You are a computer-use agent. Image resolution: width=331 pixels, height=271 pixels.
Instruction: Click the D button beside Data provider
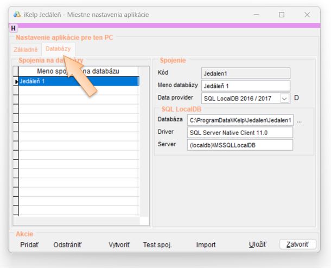[297, 98]
